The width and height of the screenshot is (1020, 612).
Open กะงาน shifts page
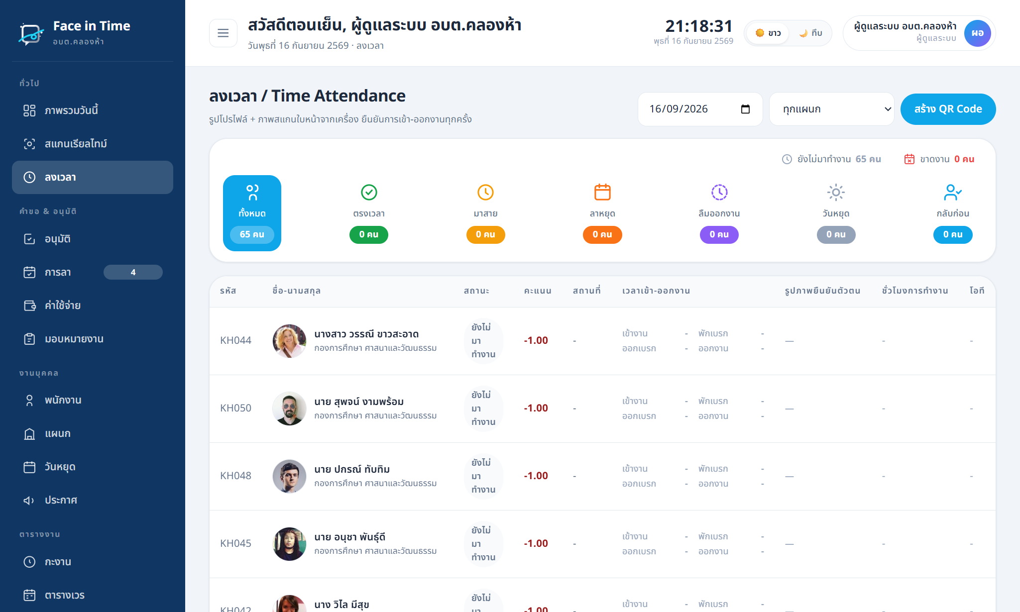coord(93,562)
